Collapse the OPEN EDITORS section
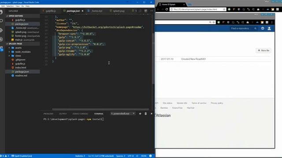This screenshot has height=158, width=282. click(x=22, y=16)
